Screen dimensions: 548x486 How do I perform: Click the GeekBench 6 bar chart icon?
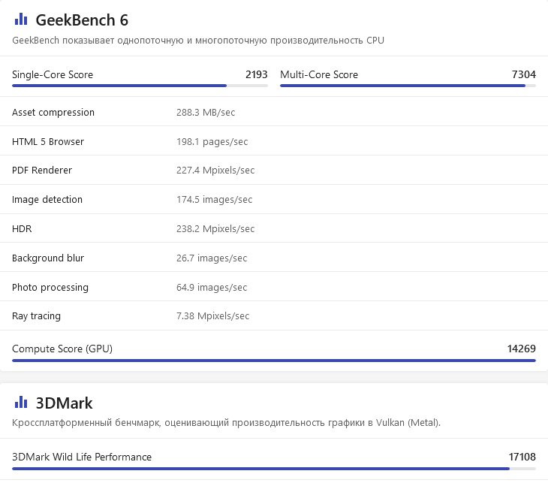[x=20, y=20]
